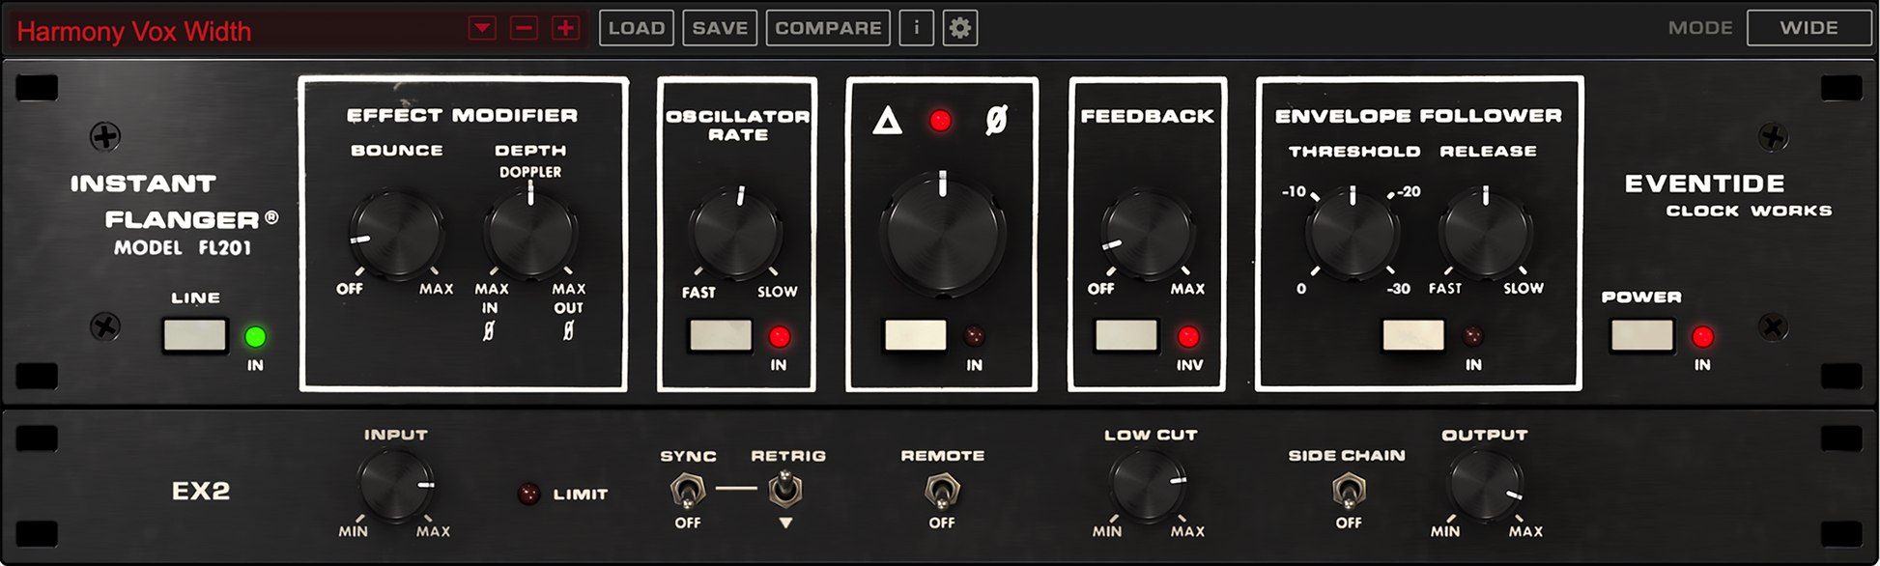Click the info 'i' button
Screen dimensions: 1880x566
tap(916, 28)
